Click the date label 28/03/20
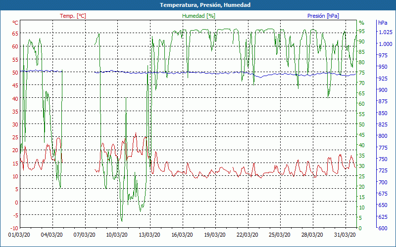The height and width of the screenshot is (247, 396). pos(312,235)
